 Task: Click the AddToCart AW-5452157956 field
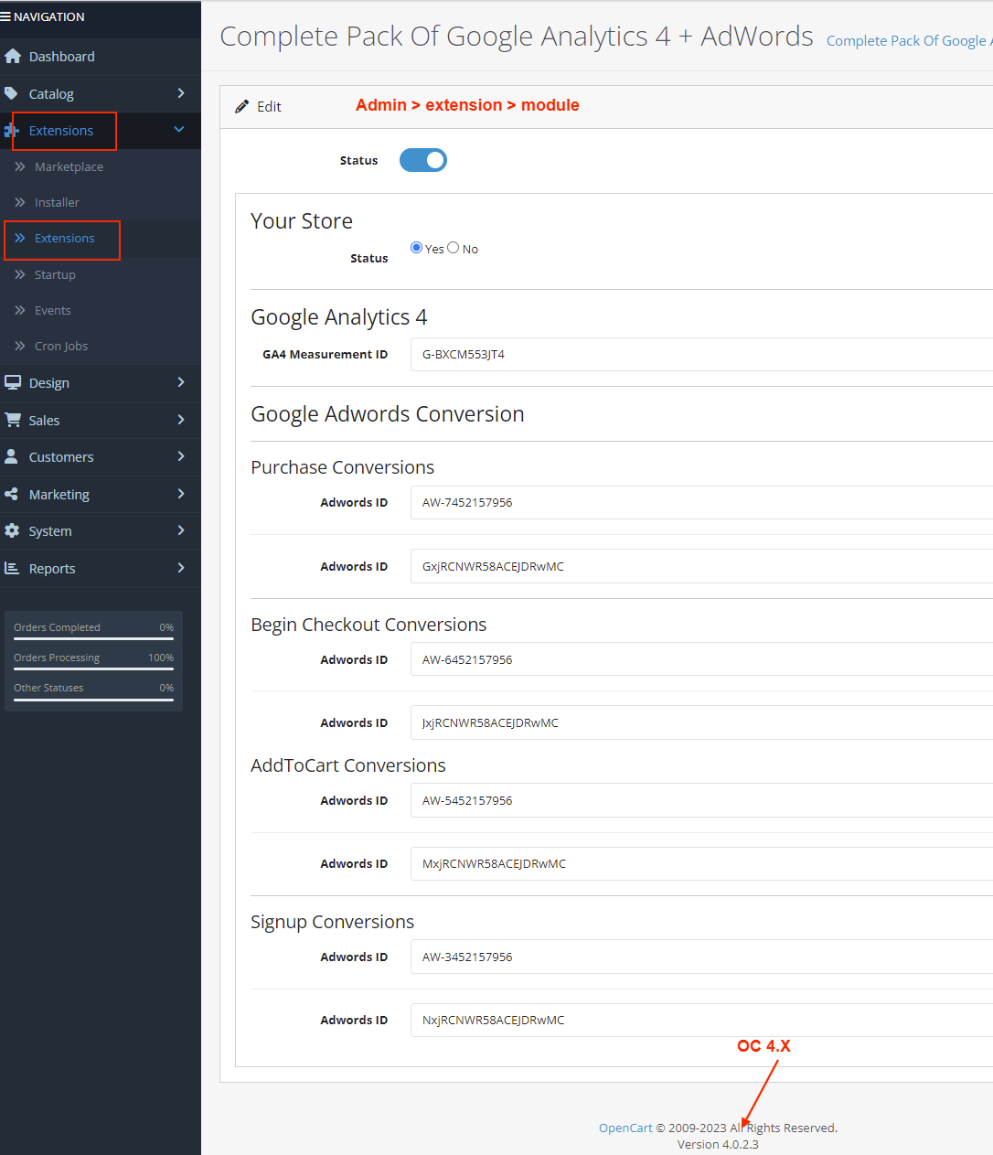701,800
